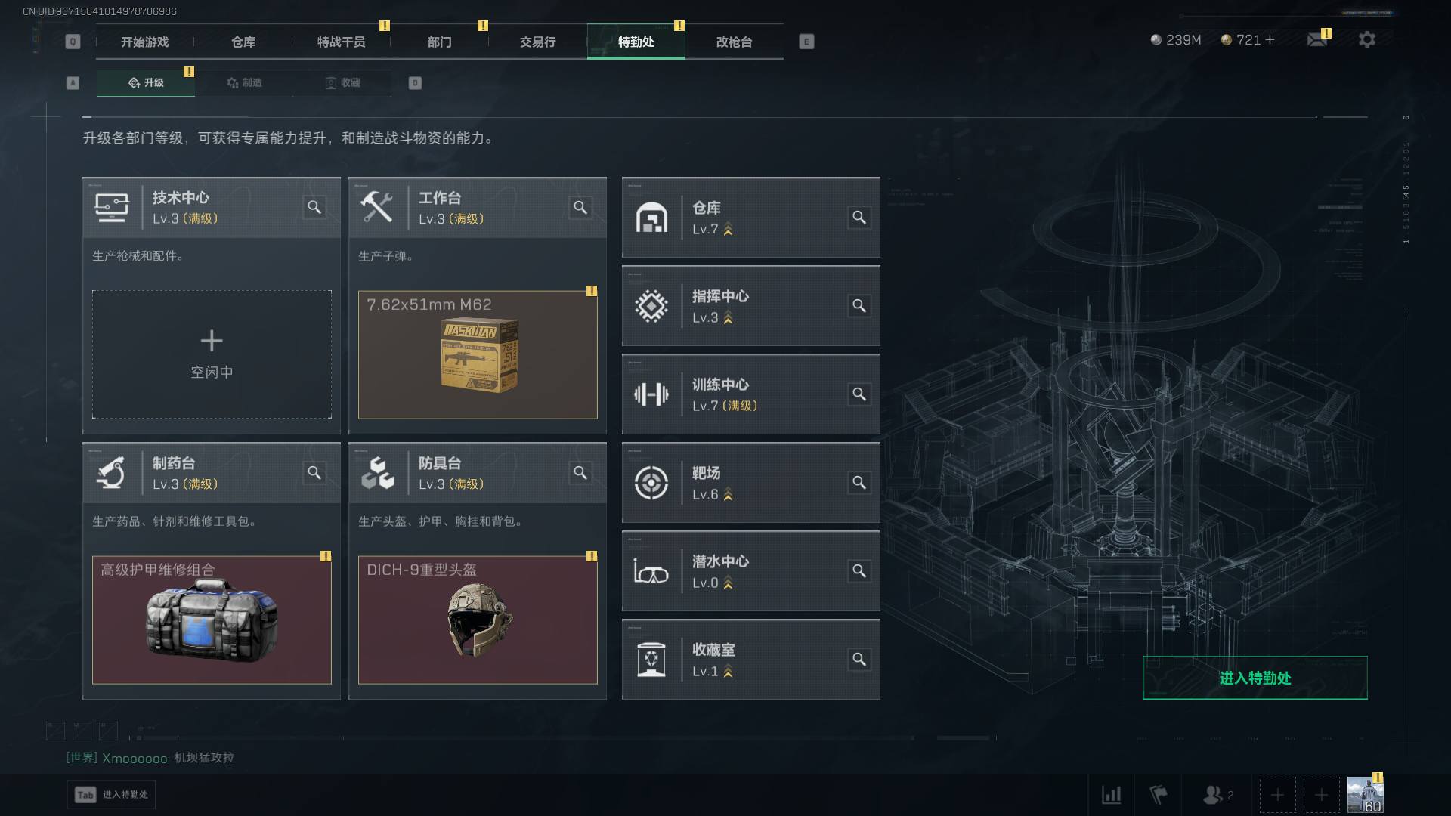
Task: Open the statistics bar chart icon
Action: tap(1112, 795)
